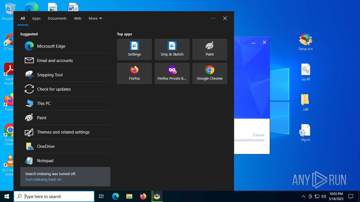Open Firefox Private Browsing tile
The width and height of the screenshot is (360, 202).
(x=172, y=74)
